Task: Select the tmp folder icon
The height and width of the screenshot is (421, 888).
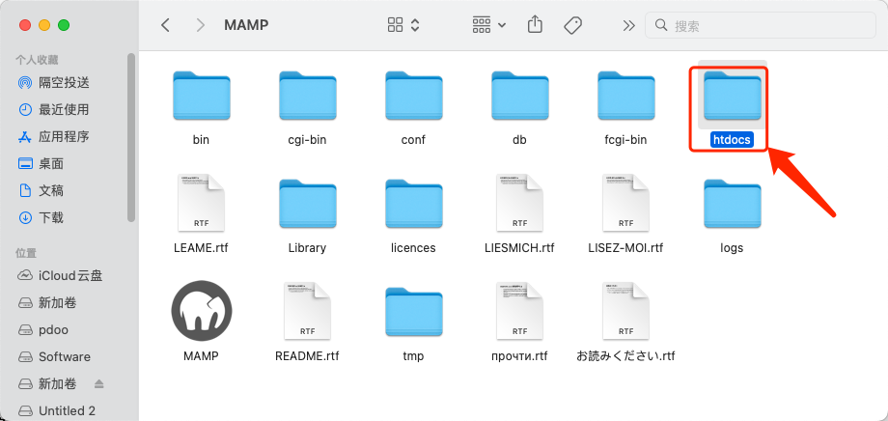Action: [x=413, y=312]
